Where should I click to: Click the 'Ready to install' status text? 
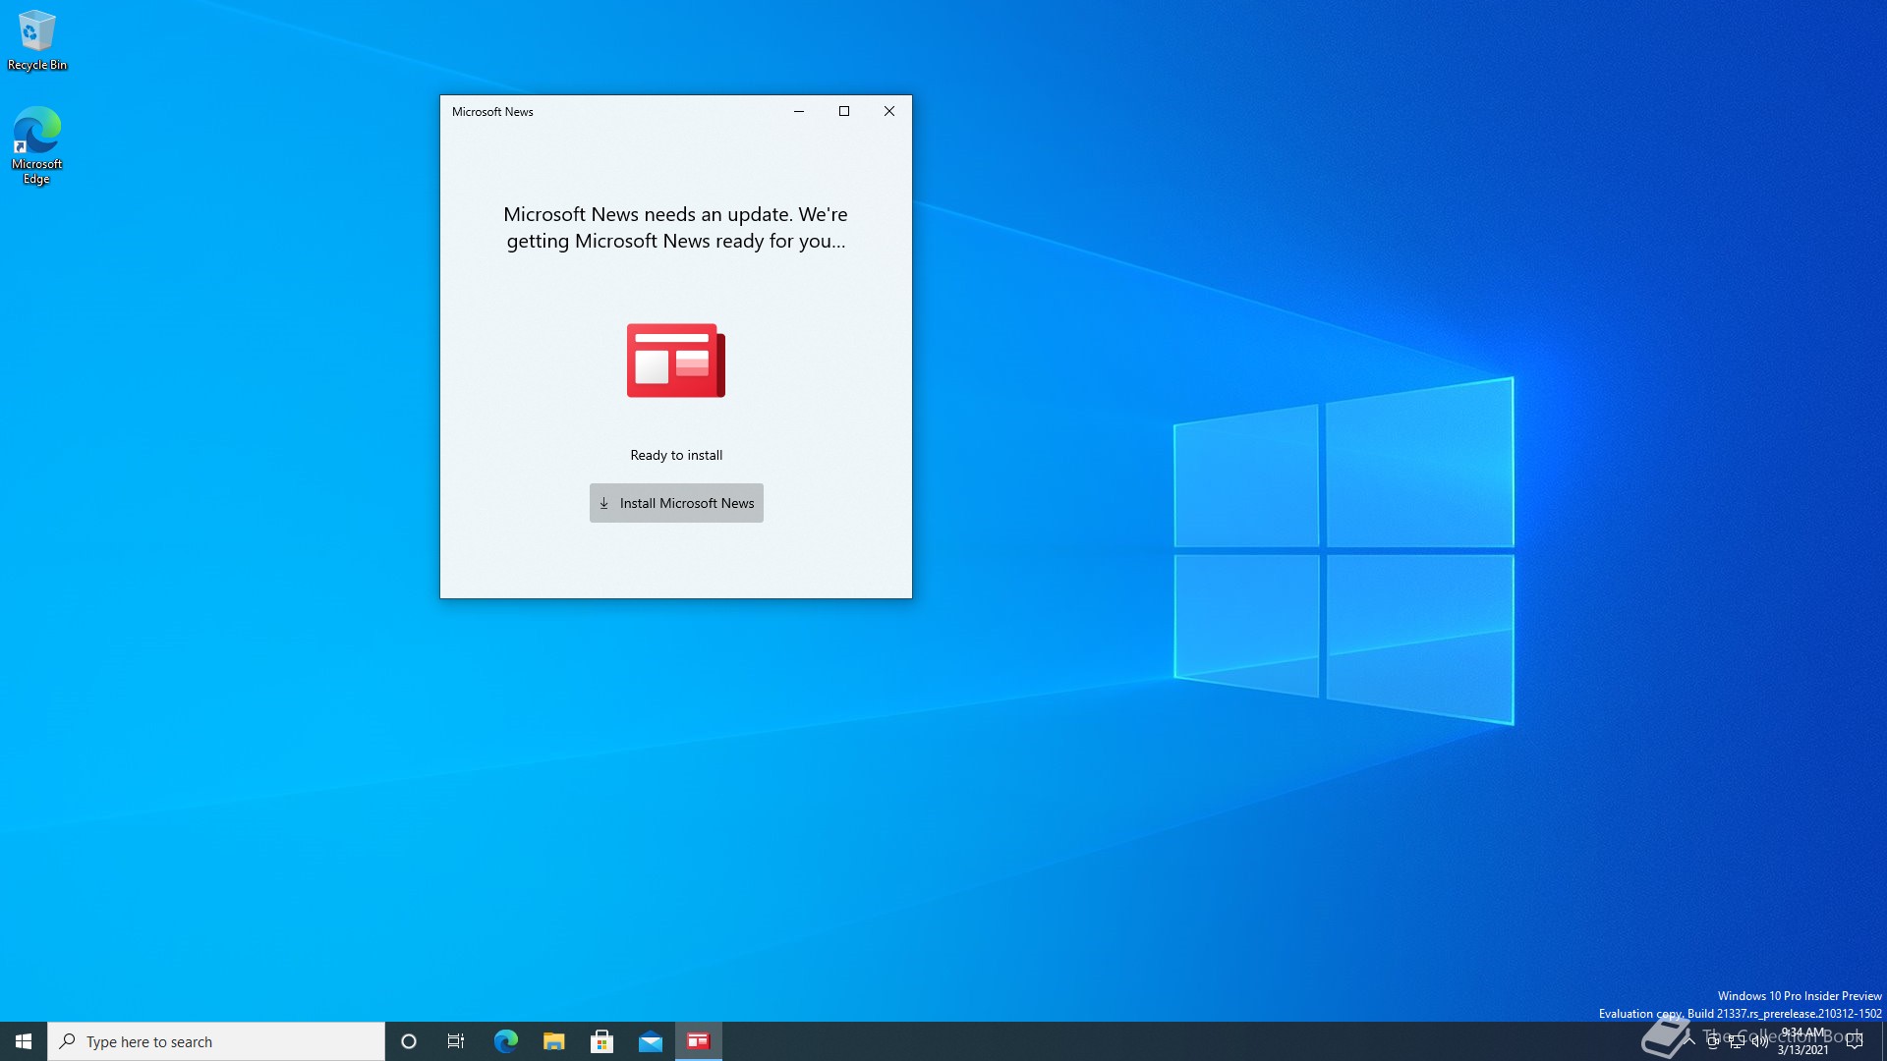coord(676,455)
